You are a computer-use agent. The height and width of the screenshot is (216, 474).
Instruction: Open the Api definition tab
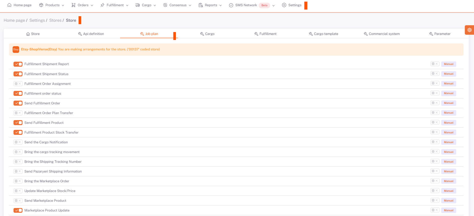pyautogui.click(x=91, y=34)
